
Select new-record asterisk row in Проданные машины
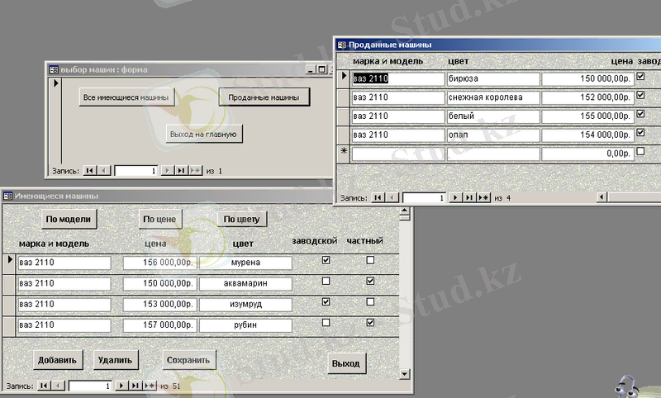[344, 154]
